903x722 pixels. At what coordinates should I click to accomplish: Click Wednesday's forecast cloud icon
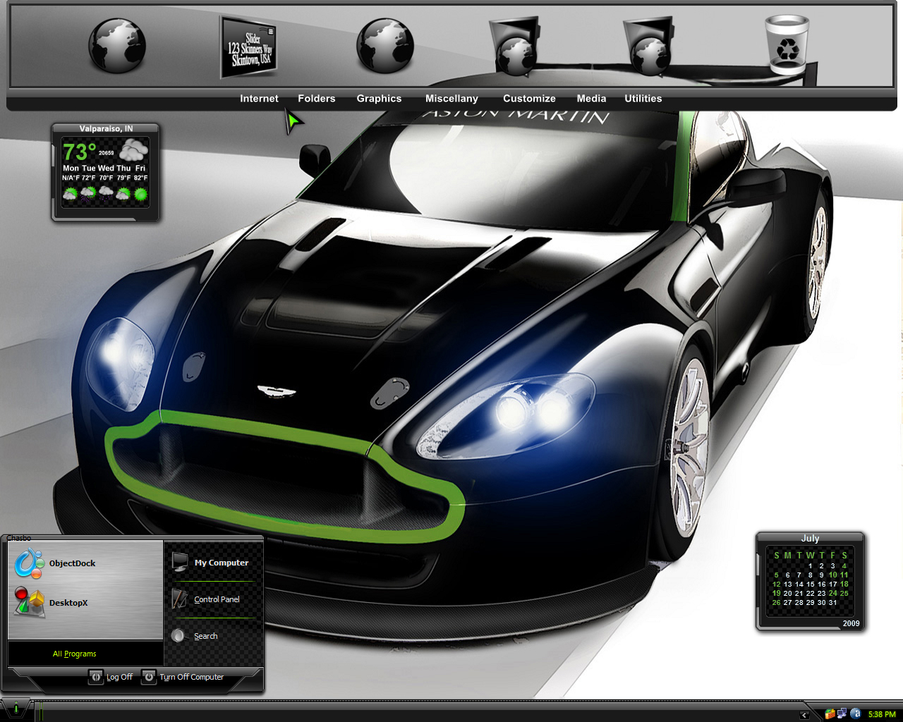point(106,192)
